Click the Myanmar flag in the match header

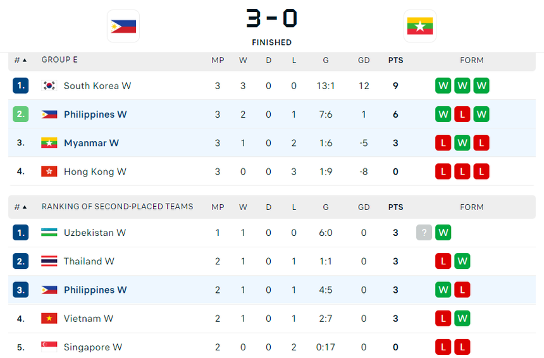coord(420,26)
